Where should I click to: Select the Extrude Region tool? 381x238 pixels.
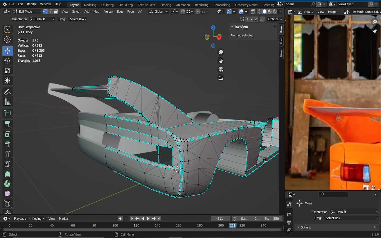[7, 124]
